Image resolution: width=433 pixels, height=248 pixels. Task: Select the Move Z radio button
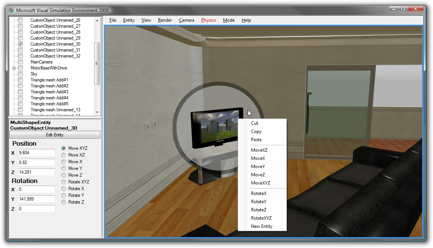click(63, 175)
